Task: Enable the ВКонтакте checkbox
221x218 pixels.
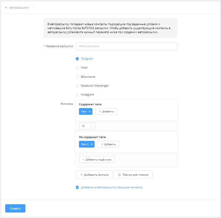Action: pyautogui.click(x=77, y=77)
